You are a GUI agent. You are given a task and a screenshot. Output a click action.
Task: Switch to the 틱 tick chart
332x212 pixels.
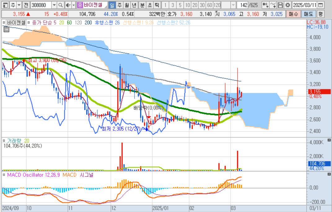(x=157, y=5)
